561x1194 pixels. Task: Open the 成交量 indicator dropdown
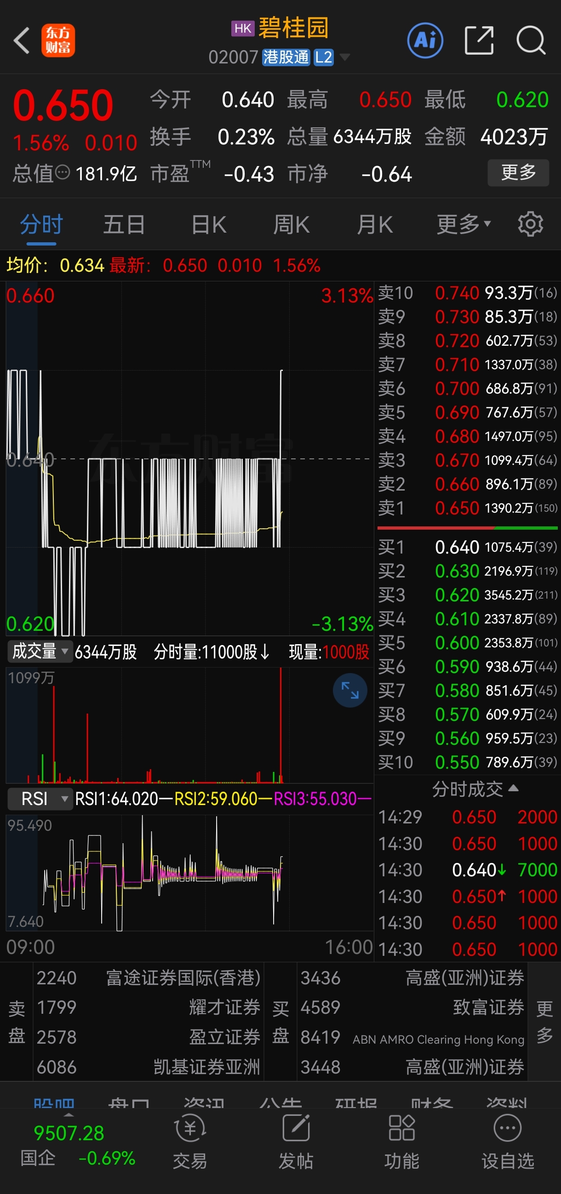[40, 651]
